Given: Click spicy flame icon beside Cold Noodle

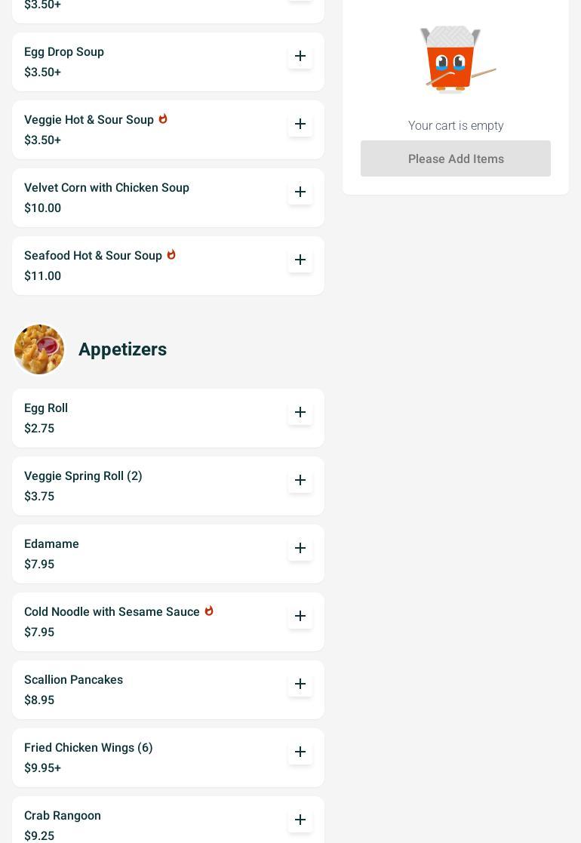Looking at the screenshot, I should [209, 611].
